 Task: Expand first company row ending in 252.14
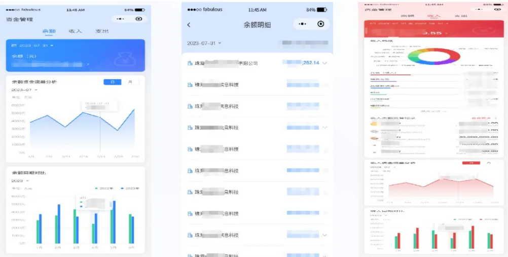tap(324, 63)
